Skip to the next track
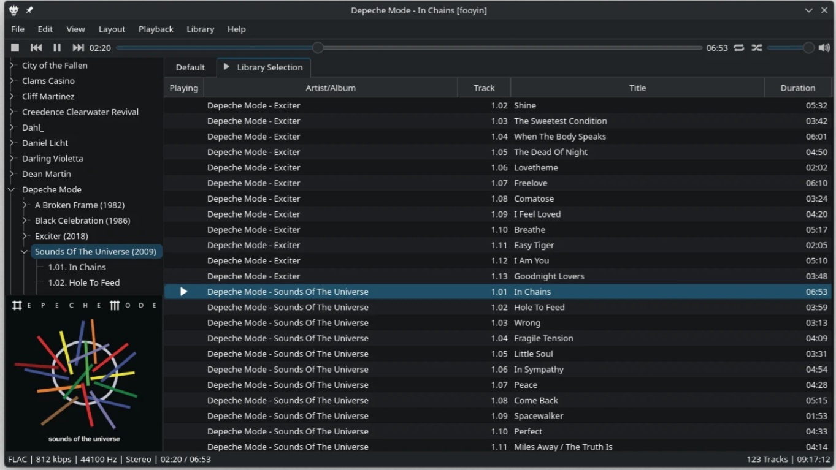Image resolution: width=836 pixels, height=470 pixels. coord(78,48)
